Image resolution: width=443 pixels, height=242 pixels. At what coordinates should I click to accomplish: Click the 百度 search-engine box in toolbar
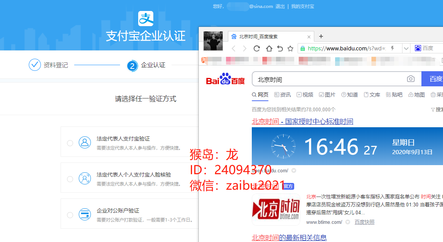[427, 48]
